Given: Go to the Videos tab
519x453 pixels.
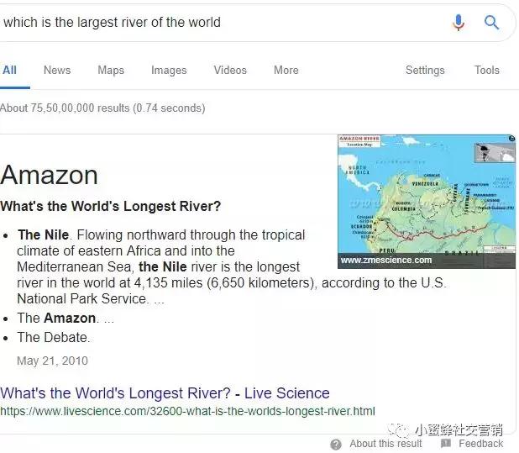Looking at the screenshot, I should (230, 70).
